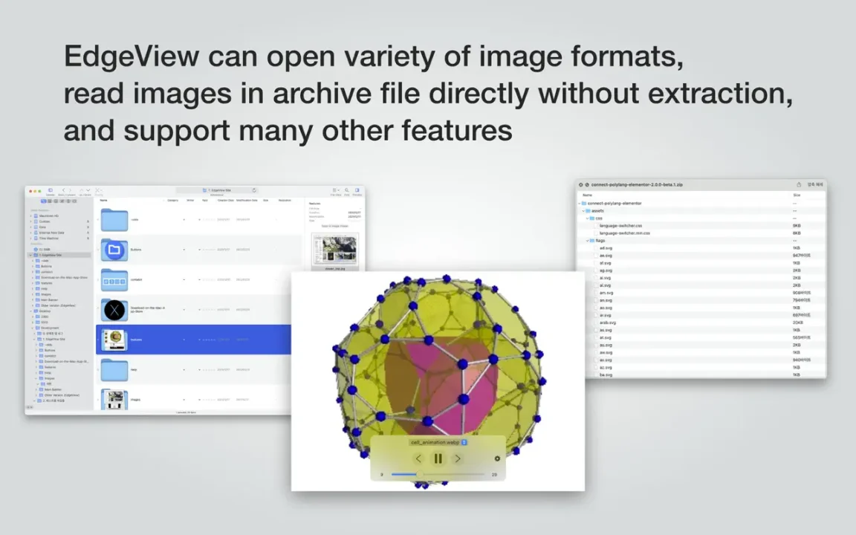Open the gear settings in viewer controls
Viewport: 856px width, 535px height.
pyautogui.click(x=497, y=458)
